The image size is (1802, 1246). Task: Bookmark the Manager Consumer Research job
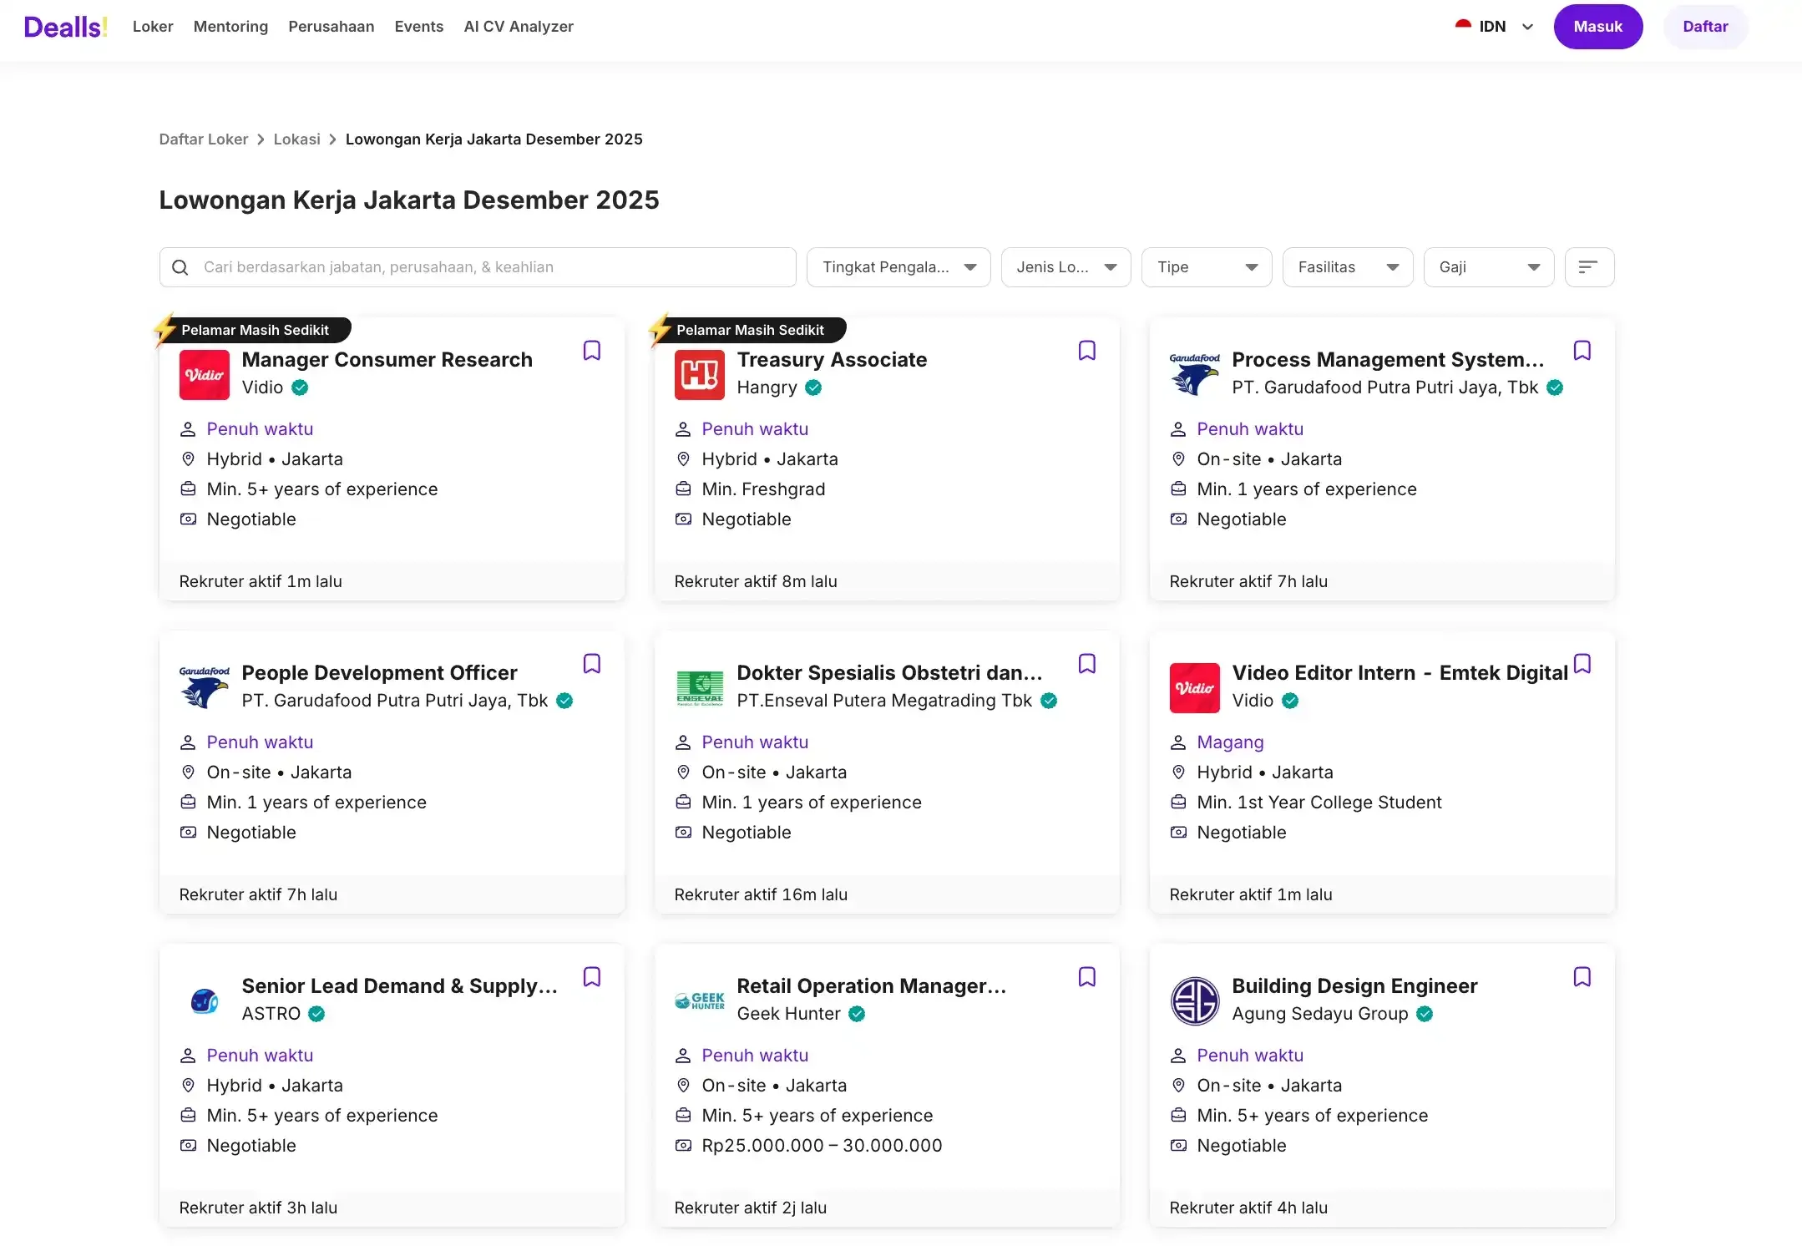tap(591, 351)
